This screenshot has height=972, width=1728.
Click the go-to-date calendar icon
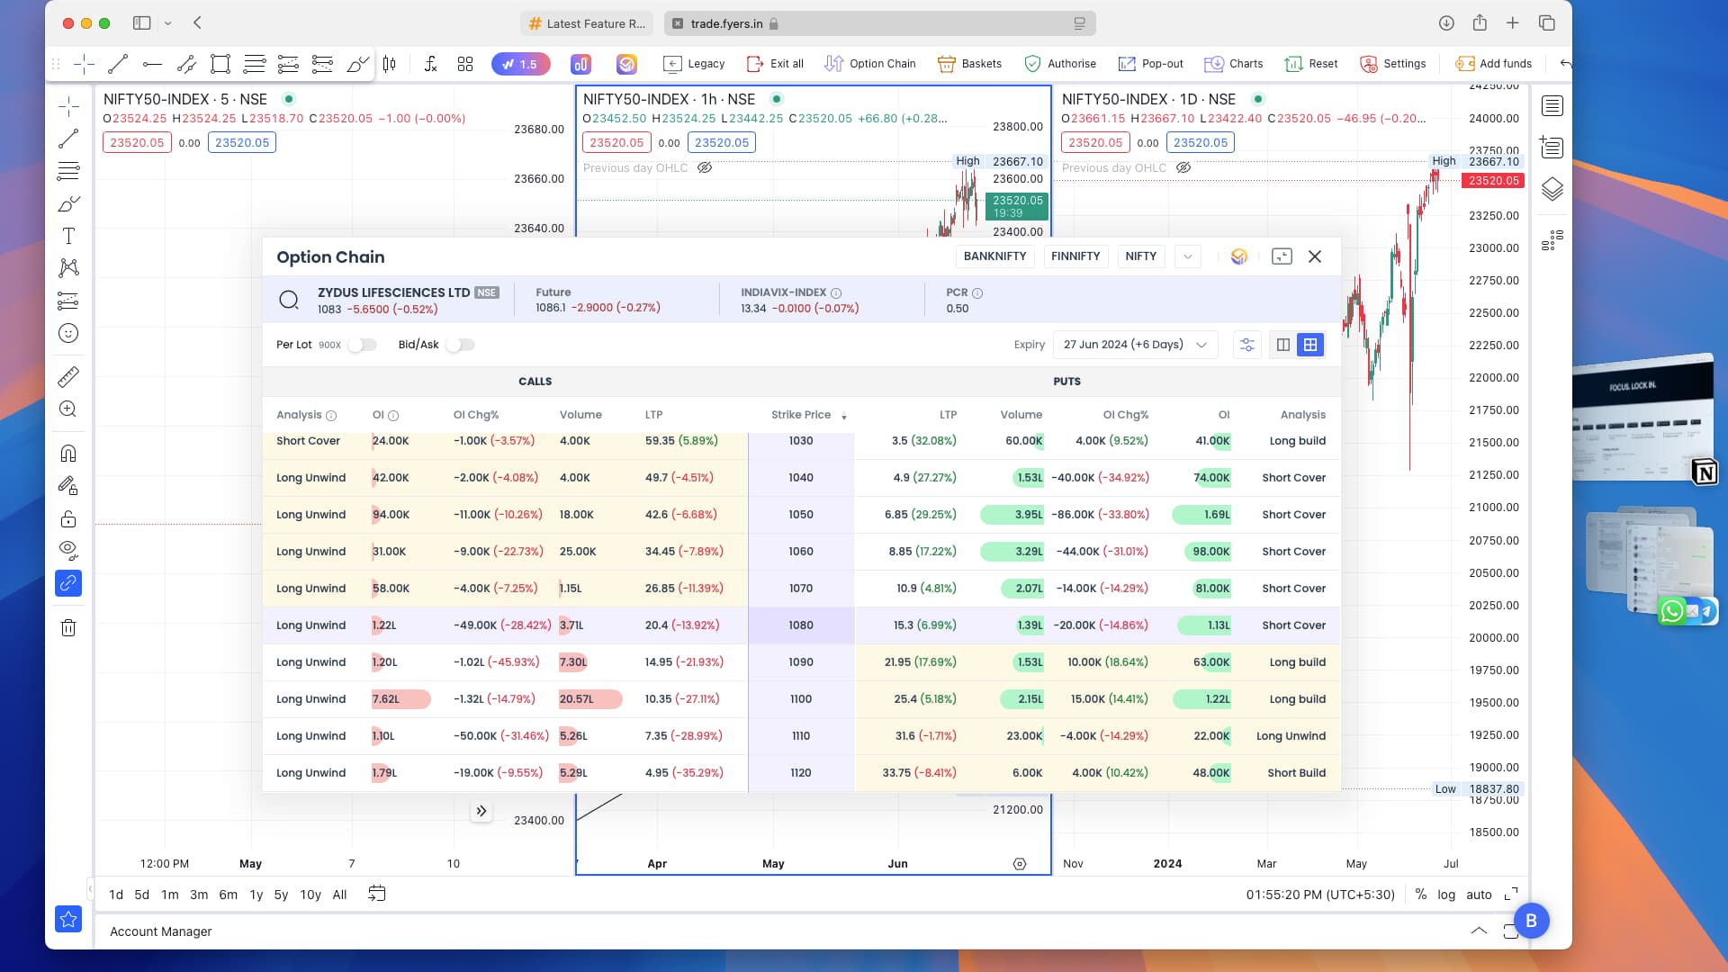point(377,894)
